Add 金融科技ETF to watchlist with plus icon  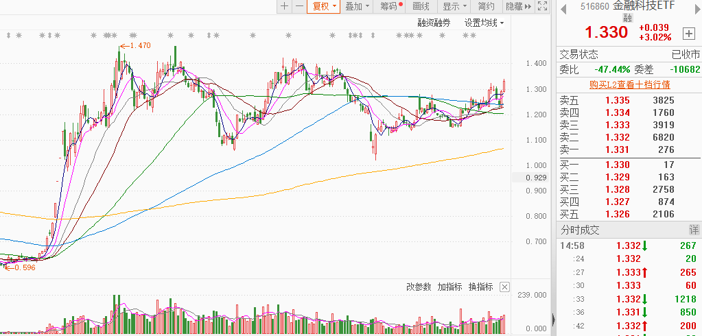coord(688,34)
